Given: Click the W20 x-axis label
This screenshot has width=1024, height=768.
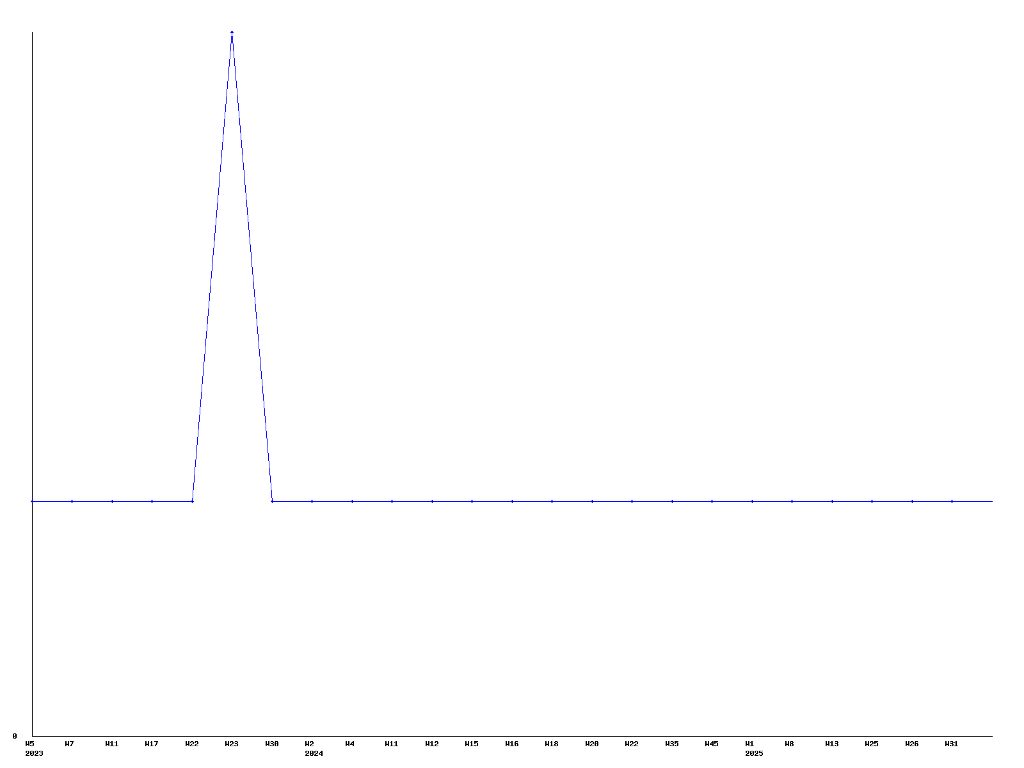Looking at the screenshot, I should pyautogui.click(x=591, y=744).
